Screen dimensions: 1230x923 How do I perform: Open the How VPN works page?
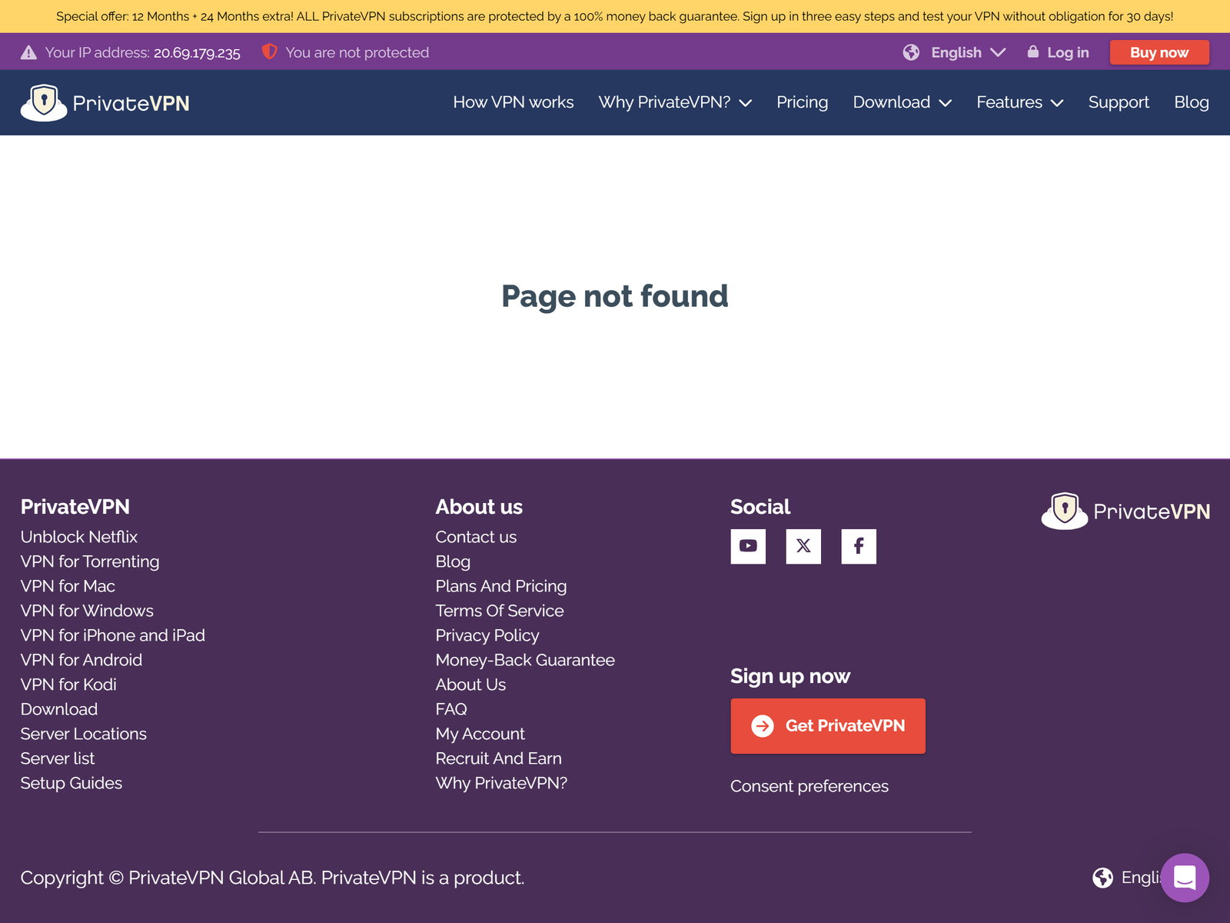click(514, 102)
